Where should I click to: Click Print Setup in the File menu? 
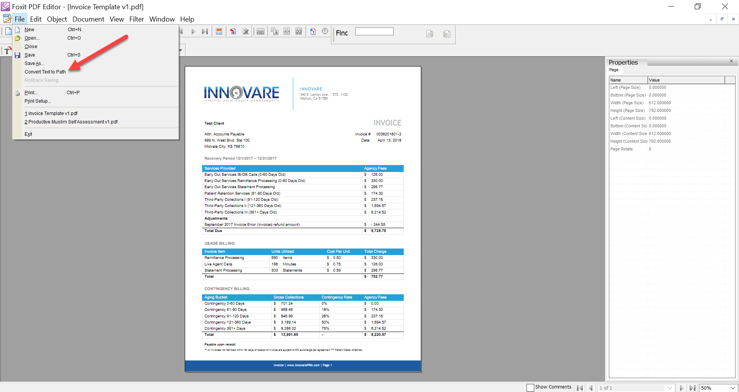tap(38, 101)
